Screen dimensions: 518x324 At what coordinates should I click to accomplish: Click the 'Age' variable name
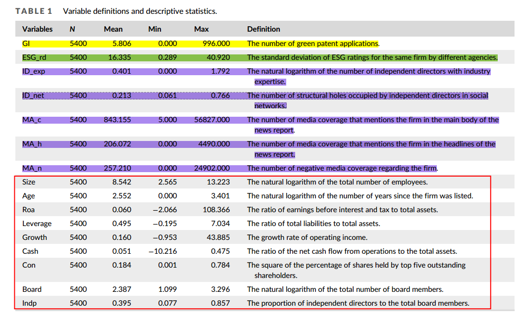28,196
